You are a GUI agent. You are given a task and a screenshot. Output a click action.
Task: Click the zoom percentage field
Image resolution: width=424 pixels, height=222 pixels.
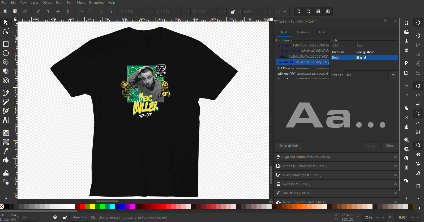tap(368, 217)
